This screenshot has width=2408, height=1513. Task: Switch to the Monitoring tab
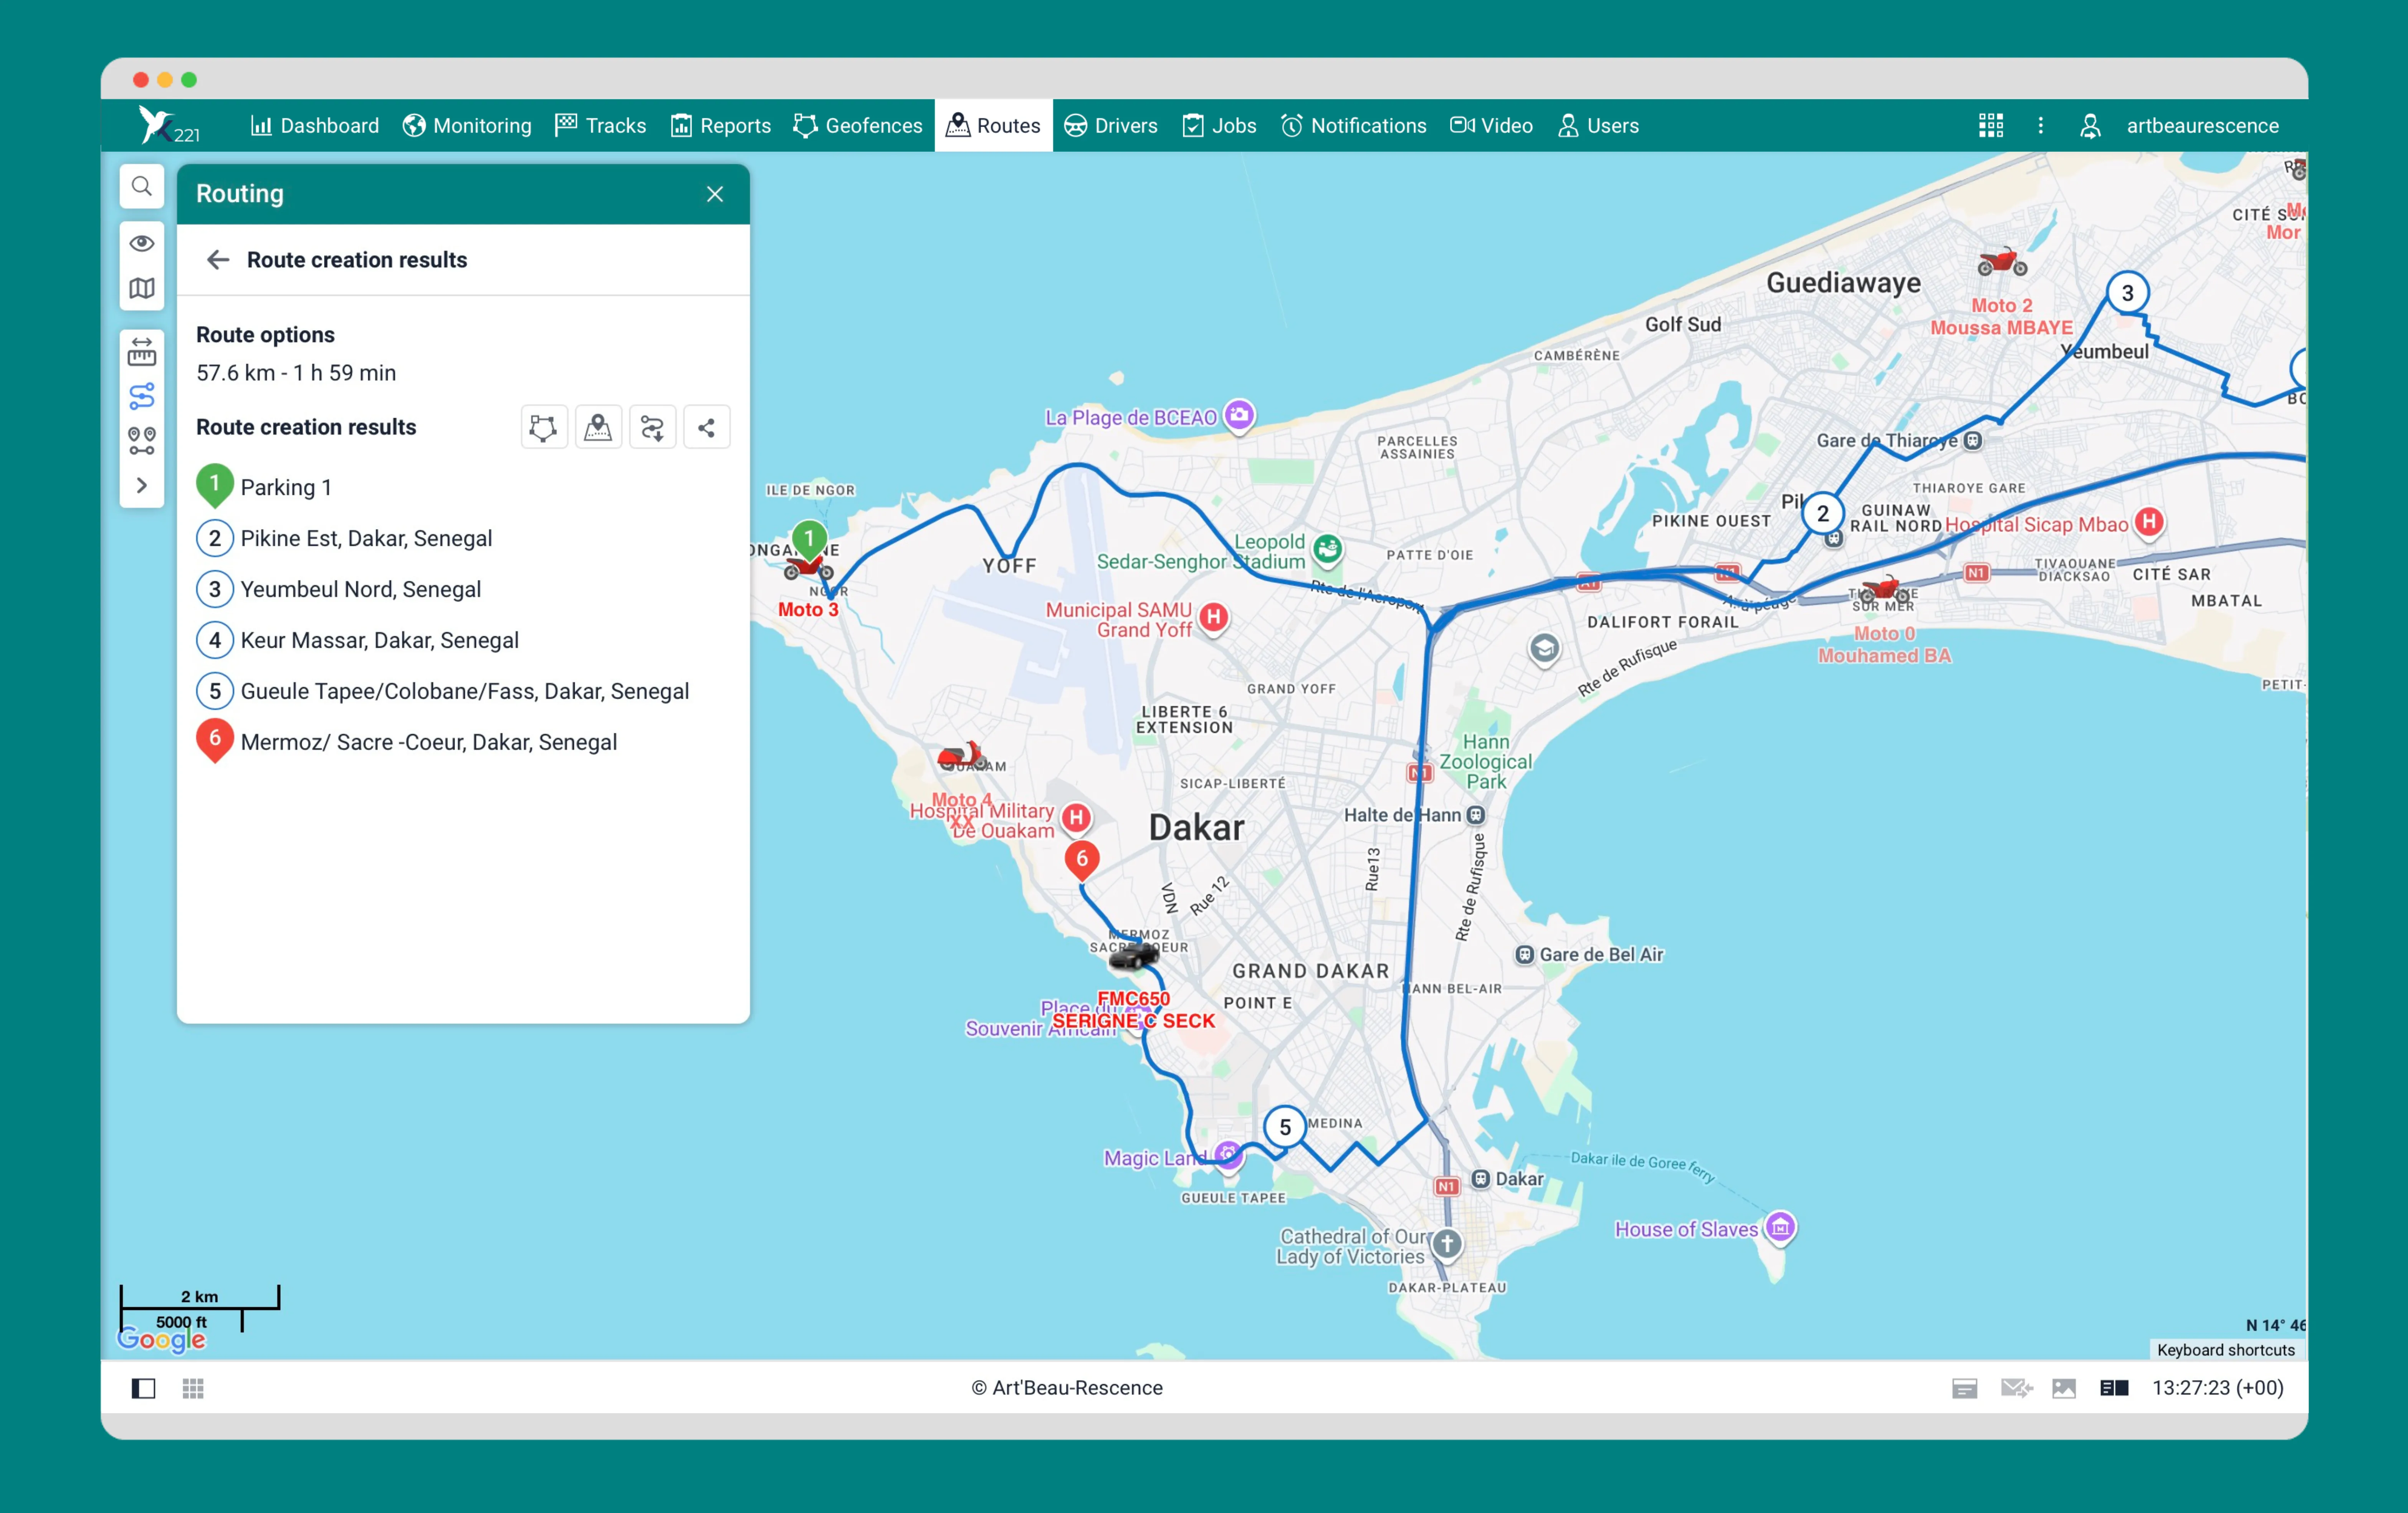click(x=467, y=126)
